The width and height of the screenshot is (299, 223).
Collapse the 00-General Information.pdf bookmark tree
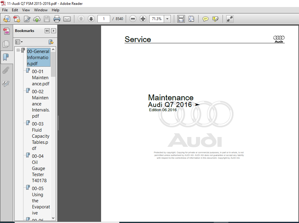pos(18,50)
